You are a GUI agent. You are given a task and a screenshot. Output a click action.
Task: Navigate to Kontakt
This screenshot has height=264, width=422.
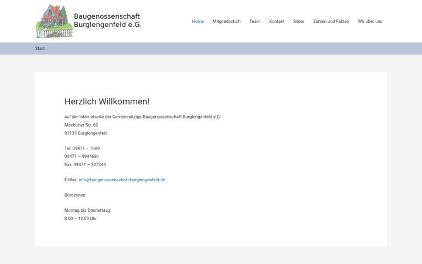[277, 21]
